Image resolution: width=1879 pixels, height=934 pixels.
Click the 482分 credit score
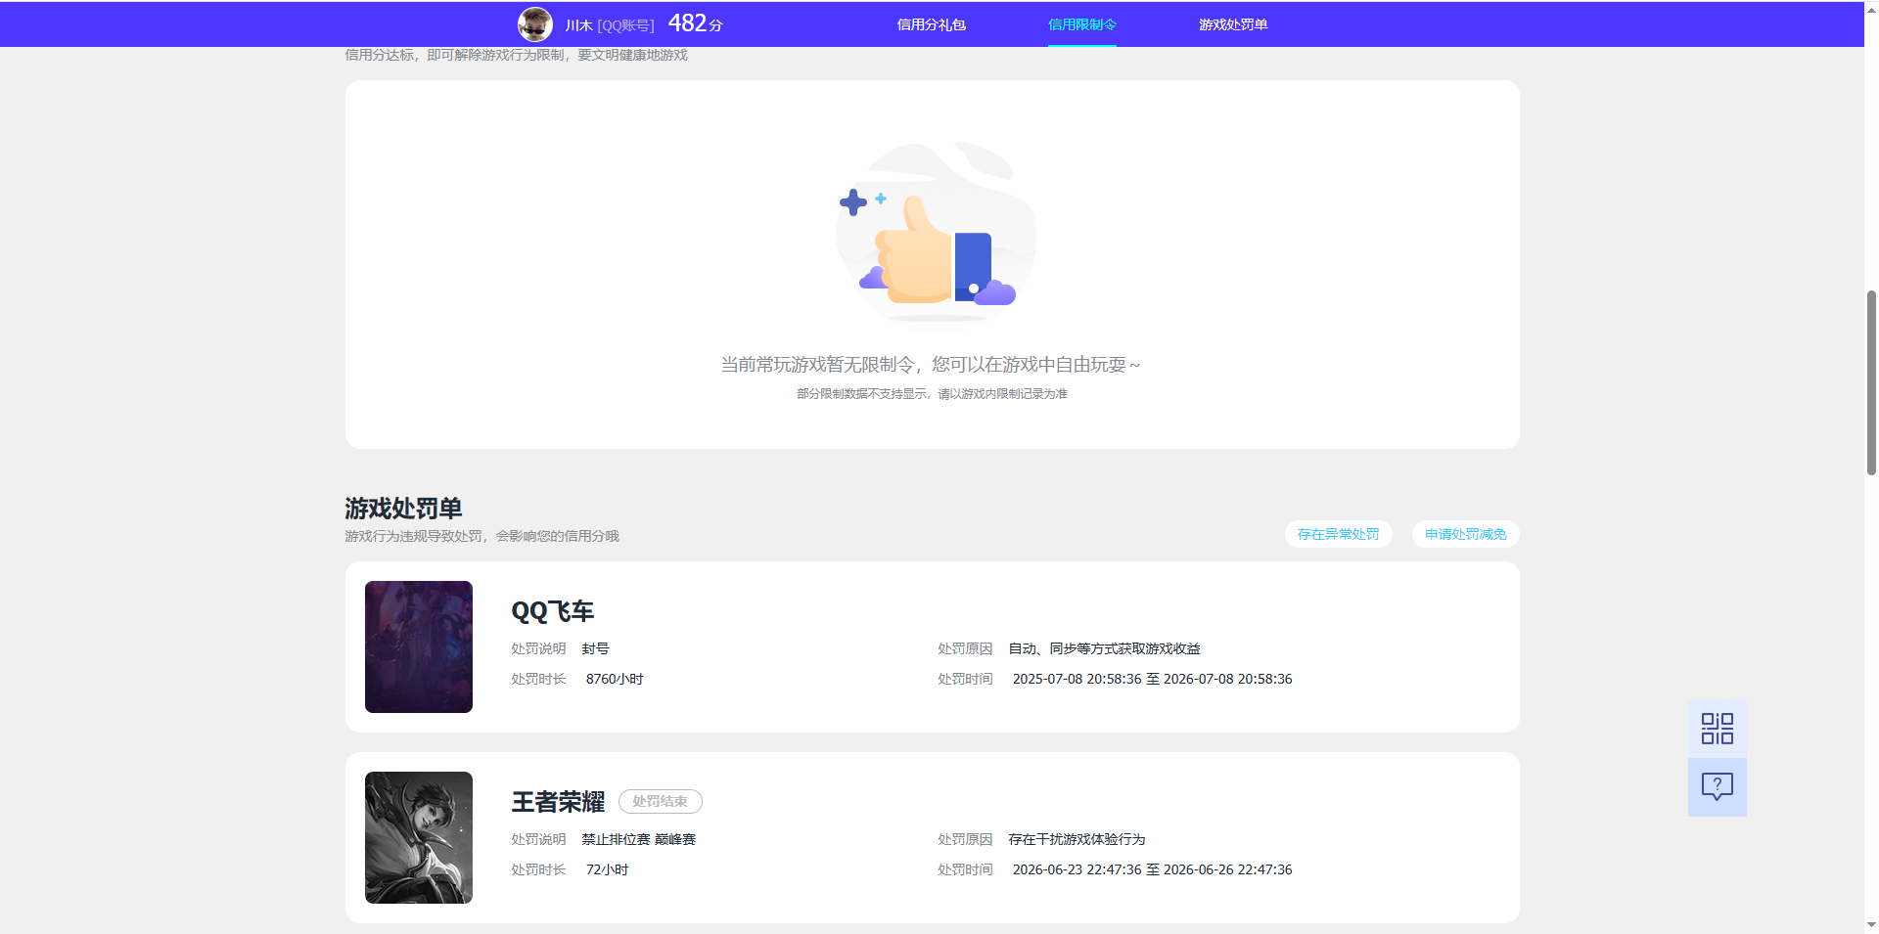pos(695,23)
